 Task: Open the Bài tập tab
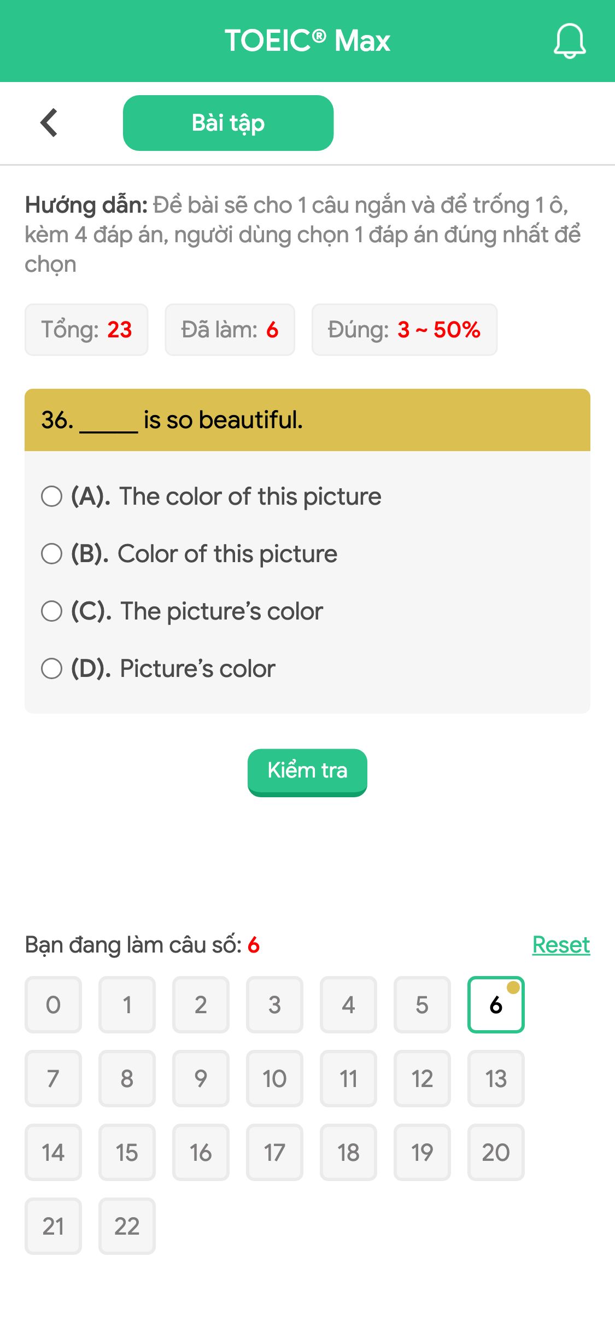(x=228, y=122)
